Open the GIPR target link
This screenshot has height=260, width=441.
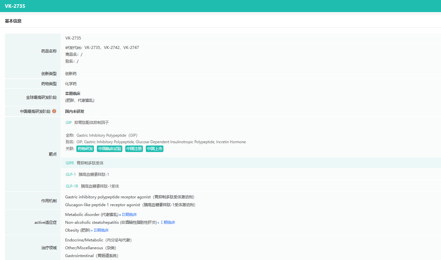70,163
